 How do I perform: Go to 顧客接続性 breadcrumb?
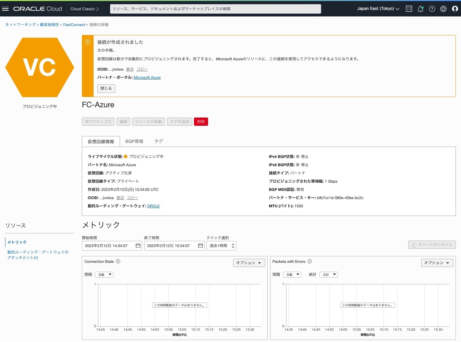pyautogui.click(x=49, y=25)
